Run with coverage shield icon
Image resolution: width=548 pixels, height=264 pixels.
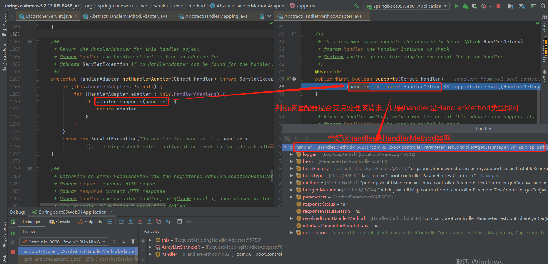pyautogui.click(x=474, y=6)
